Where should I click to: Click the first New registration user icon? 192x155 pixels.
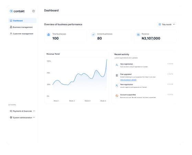click(117, 65)
